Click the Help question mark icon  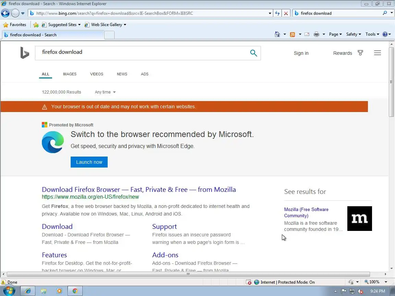[385, 34]
